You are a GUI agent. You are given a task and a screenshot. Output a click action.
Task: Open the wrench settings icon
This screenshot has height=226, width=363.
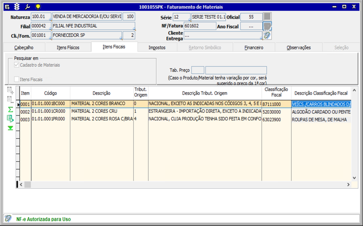click(x=27, y=7)
